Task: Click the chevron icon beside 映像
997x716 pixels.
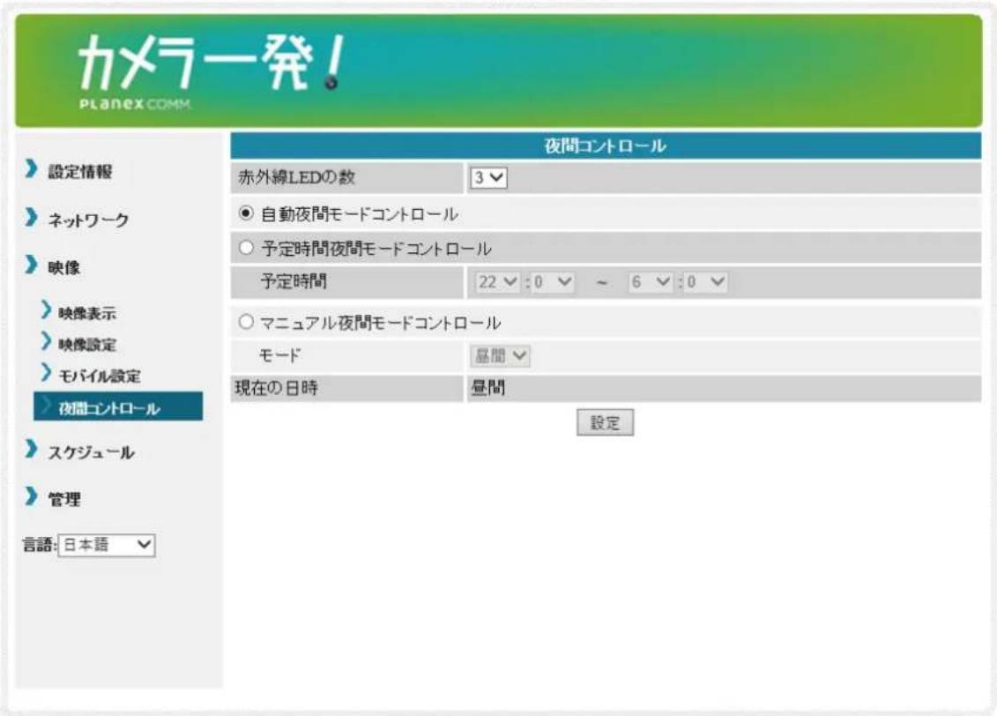Action: (x=31, y=265)
